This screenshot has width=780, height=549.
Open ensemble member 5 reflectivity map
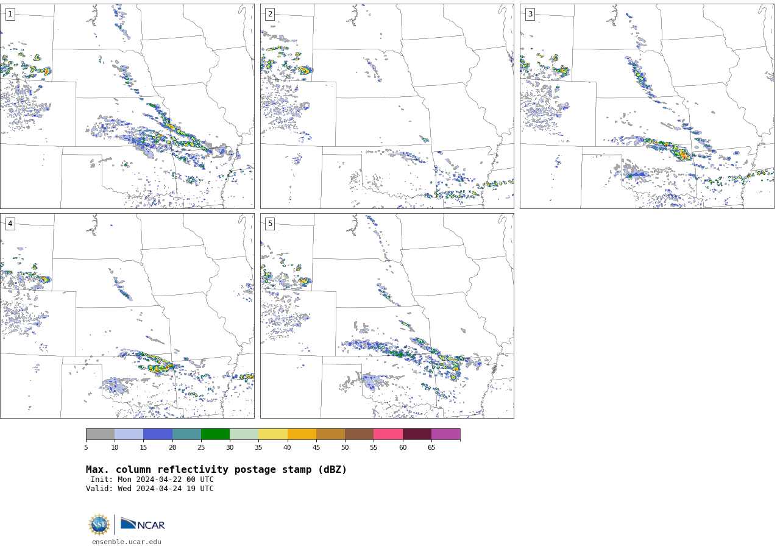tap(387, 316)
